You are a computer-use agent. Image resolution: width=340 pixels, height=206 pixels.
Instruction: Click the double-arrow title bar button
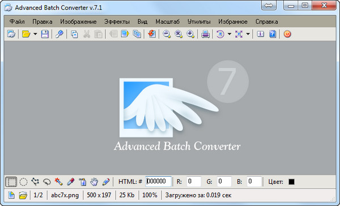tap(269, 6)
